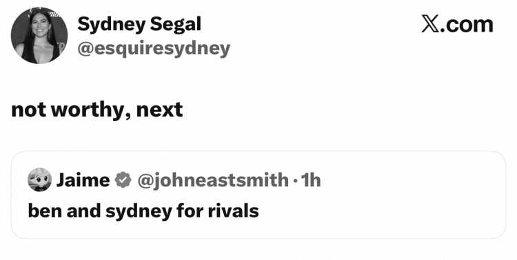The height and width of the screenshot is (260, 517).
Task: Open the quoted tweet text 'ben and sydney for rivals'
Action: tap(143, 211)
